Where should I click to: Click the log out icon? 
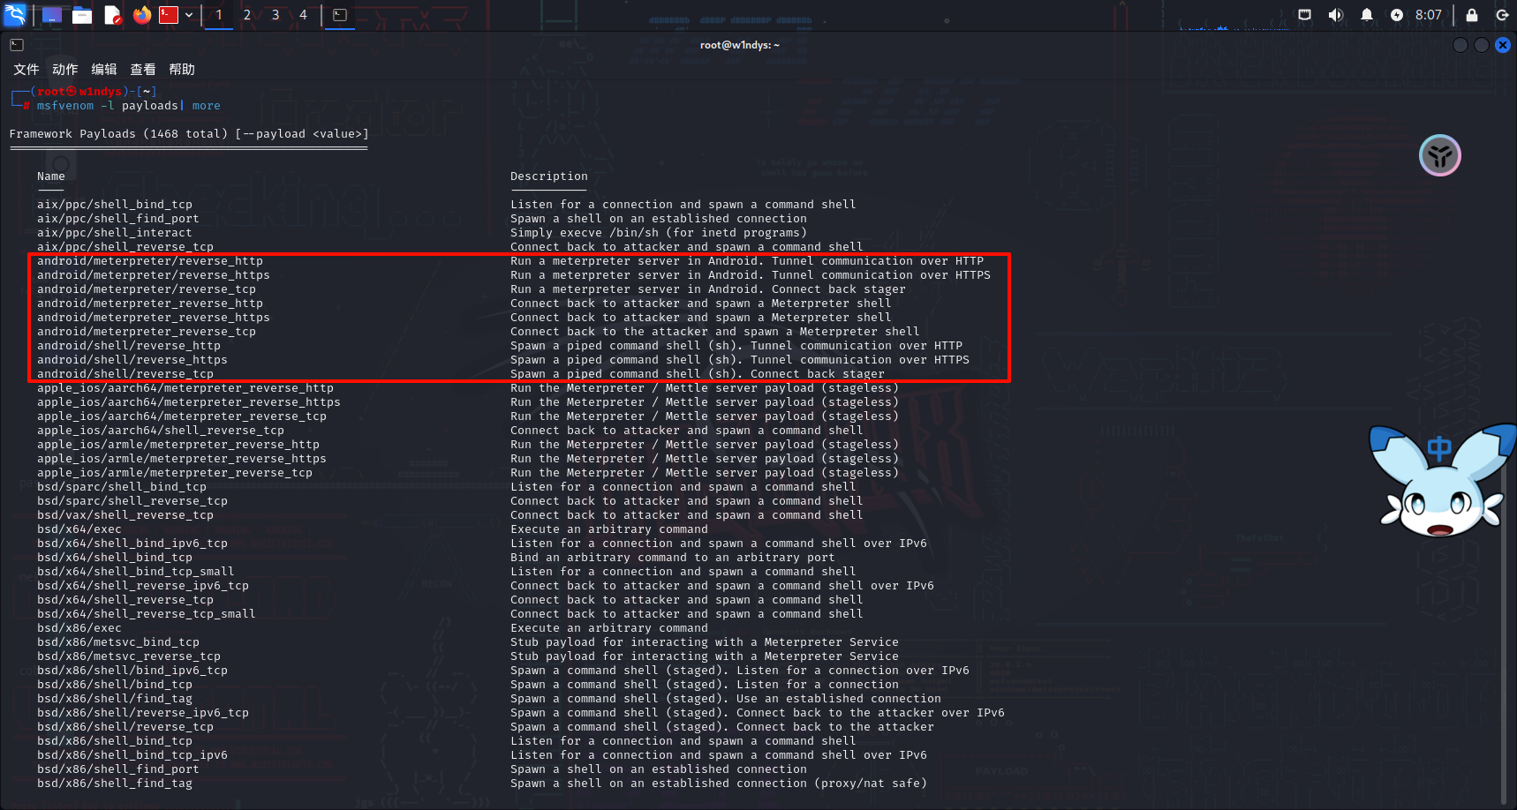coord(1501,15)
